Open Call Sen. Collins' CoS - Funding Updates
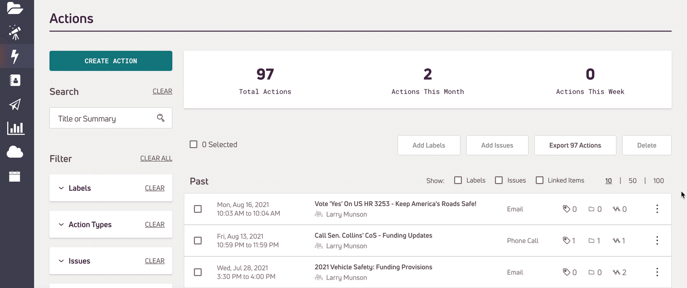 pyautogui.click(x=374, y=235)
